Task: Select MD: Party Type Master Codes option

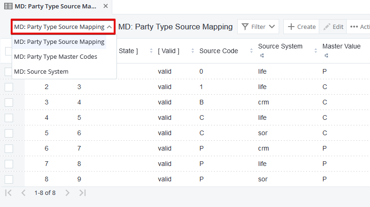Action: 55,57
